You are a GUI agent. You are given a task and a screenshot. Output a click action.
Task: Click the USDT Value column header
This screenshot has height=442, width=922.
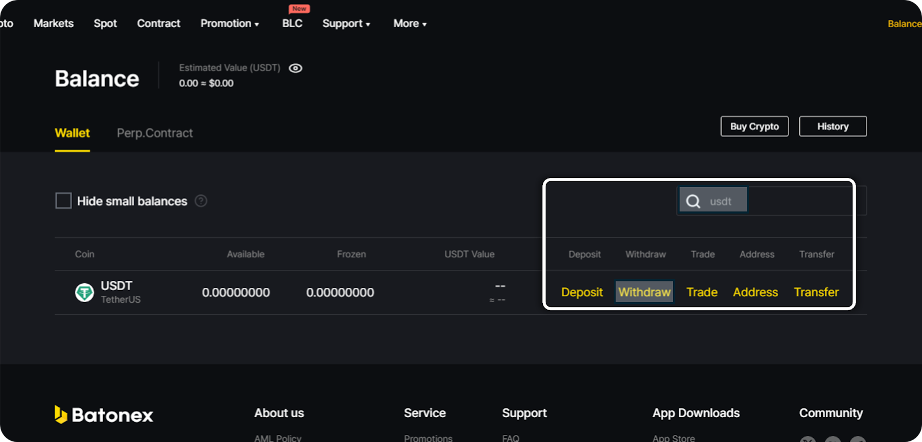click(469, 254)
